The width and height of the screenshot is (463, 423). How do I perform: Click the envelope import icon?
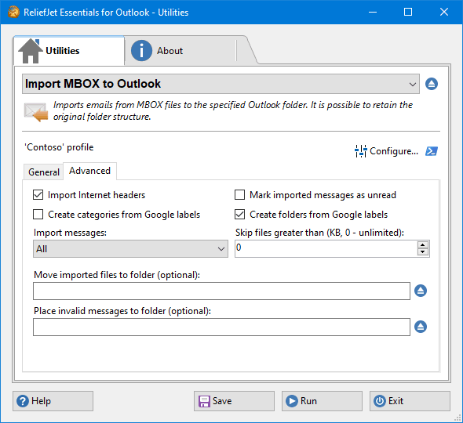[36, 112]
